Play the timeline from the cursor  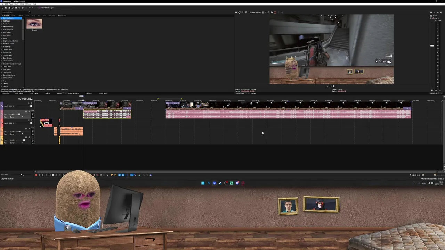(x=46, y=175)
